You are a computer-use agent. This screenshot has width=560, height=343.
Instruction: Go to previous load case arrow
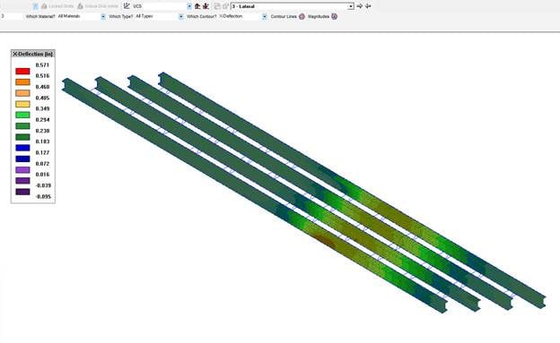368,6
